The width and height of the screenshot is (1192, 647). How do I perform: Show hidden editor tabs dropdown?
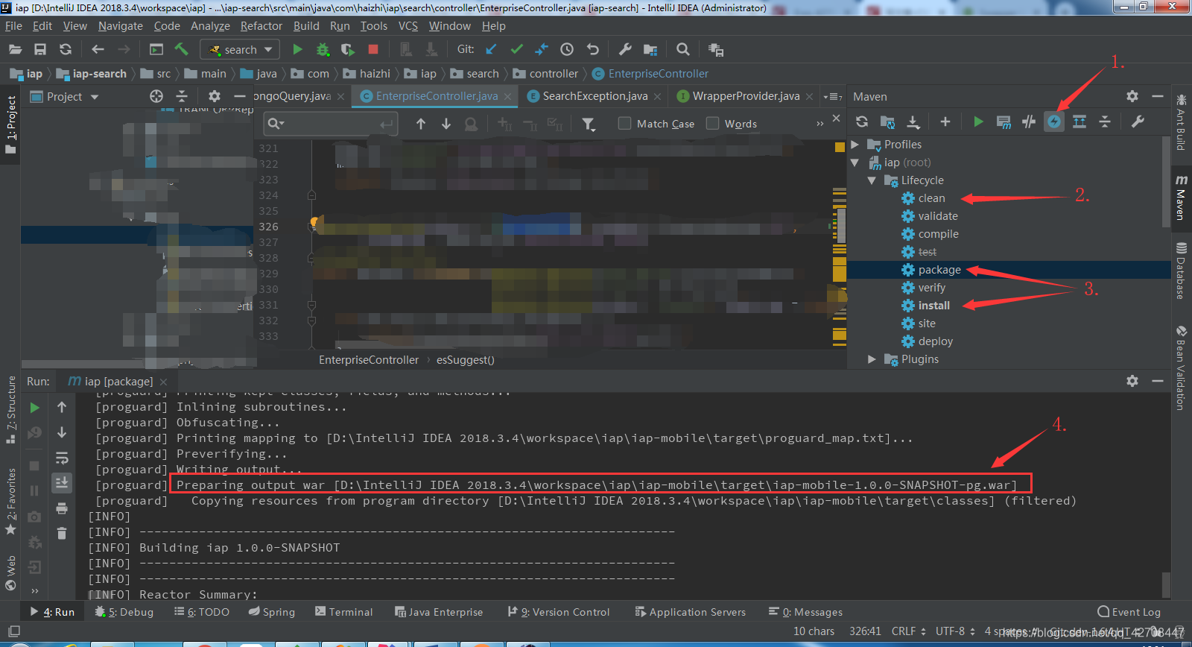pyautogui.click(x=833, y=96)
